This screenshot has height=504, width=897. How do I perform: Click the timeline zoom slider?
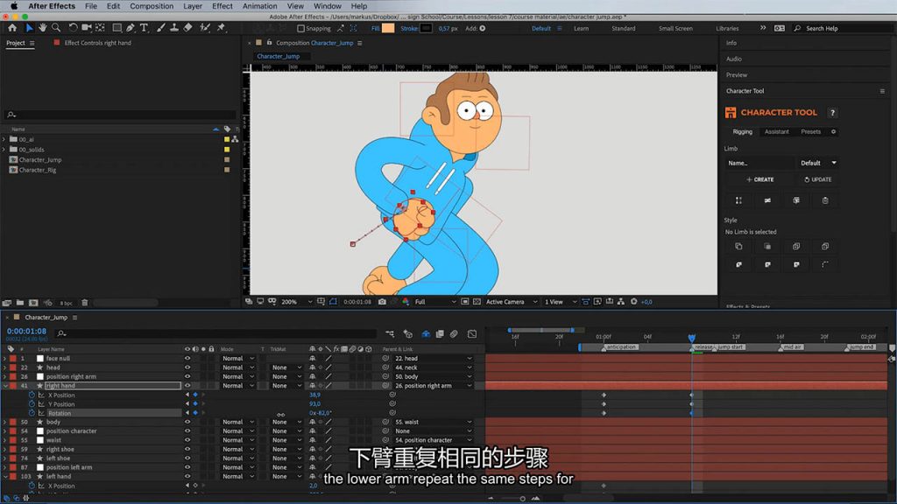pyautogui.click(x=513, y=498)
